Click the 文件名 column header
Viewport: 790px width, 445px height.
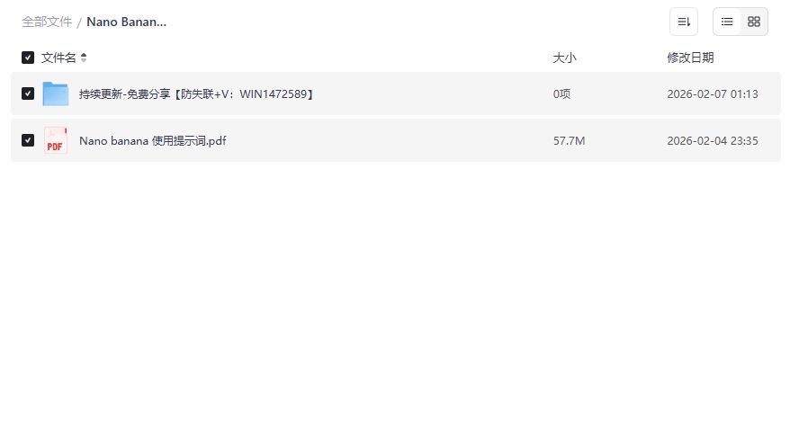point(58,58)
